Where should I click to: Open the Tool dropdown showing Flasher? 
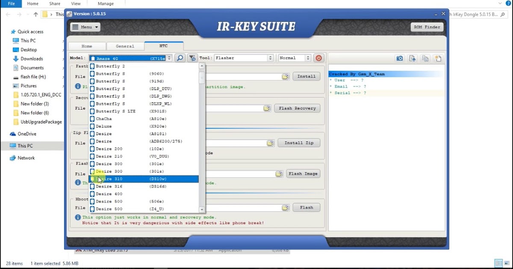243,58
